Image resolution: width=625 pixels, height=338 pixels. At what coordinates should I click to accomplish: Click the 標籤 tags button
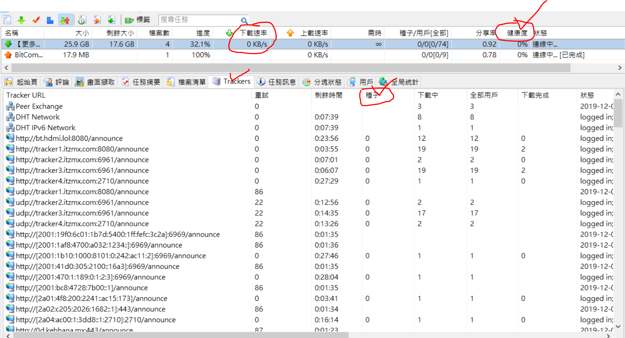(138, 20)
